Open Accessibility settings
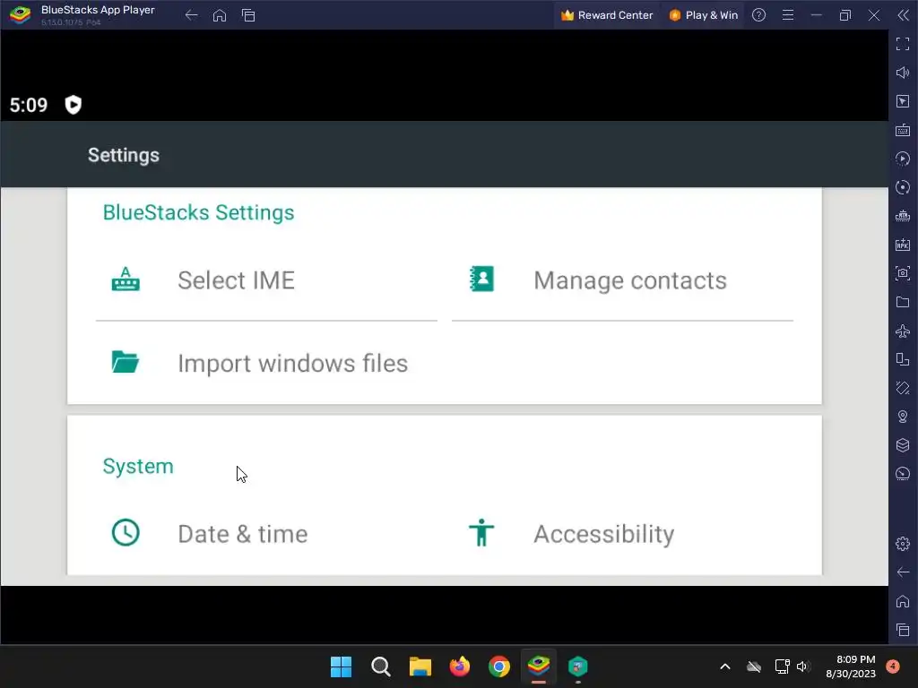The width and height of the screenshot is (918, 688). 622,534
